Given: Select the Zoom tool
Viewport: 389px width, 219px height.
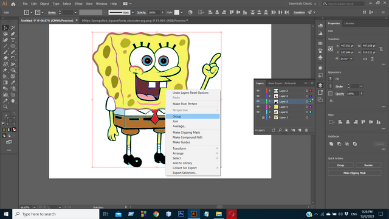Looking at the screenshot, I should (5, 107).
